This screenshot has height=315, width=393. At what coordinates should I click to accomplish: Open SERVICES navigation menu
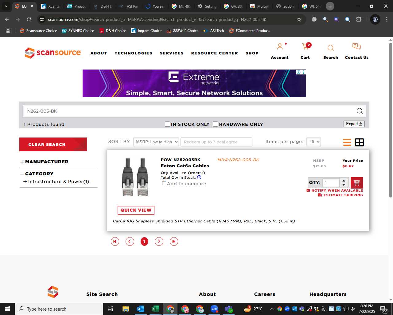(x=172, y=53)
